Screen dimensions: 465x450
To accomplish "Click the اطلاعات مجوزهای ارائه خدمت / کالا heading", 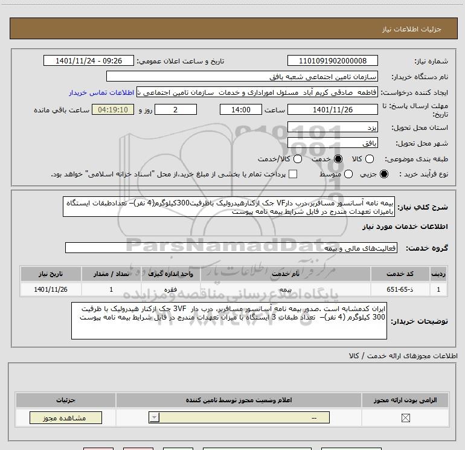I will click(403, 356).
